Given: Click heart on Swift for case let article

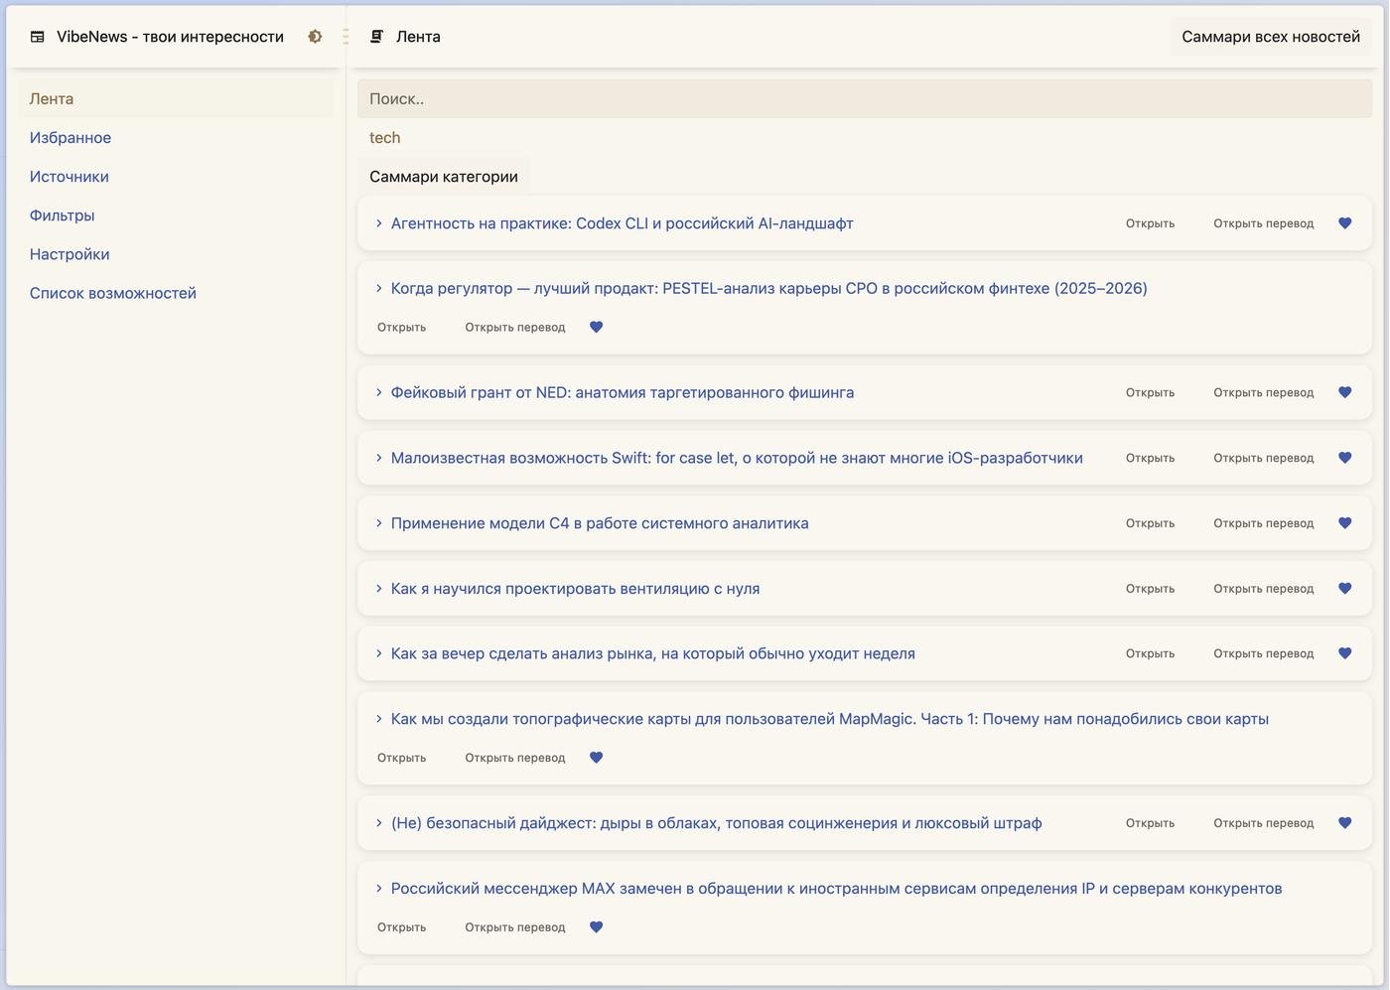Looking at the screenshot, I should (x=1344, y=458).
